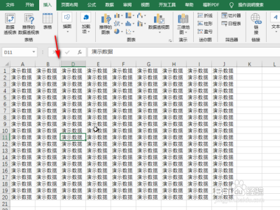Click cell B5 containing 演示数据
The height and width of the screenshot is (210, 280).
click(48, 97)
